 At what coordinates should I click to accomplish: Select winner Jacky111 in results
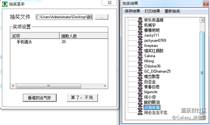pos(152,35)
